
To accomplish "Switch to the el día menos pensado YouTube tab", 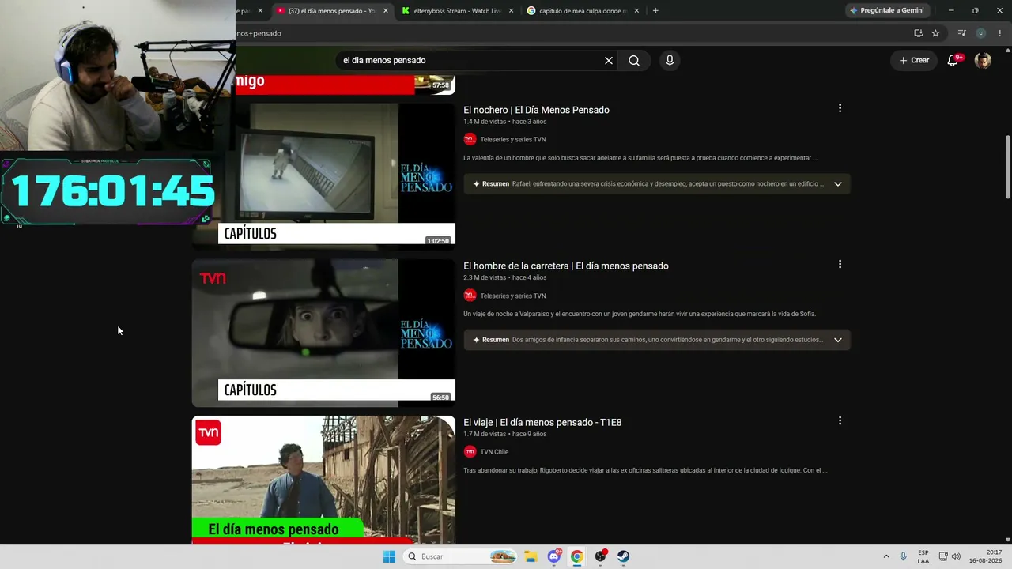I will coord(333,11).
